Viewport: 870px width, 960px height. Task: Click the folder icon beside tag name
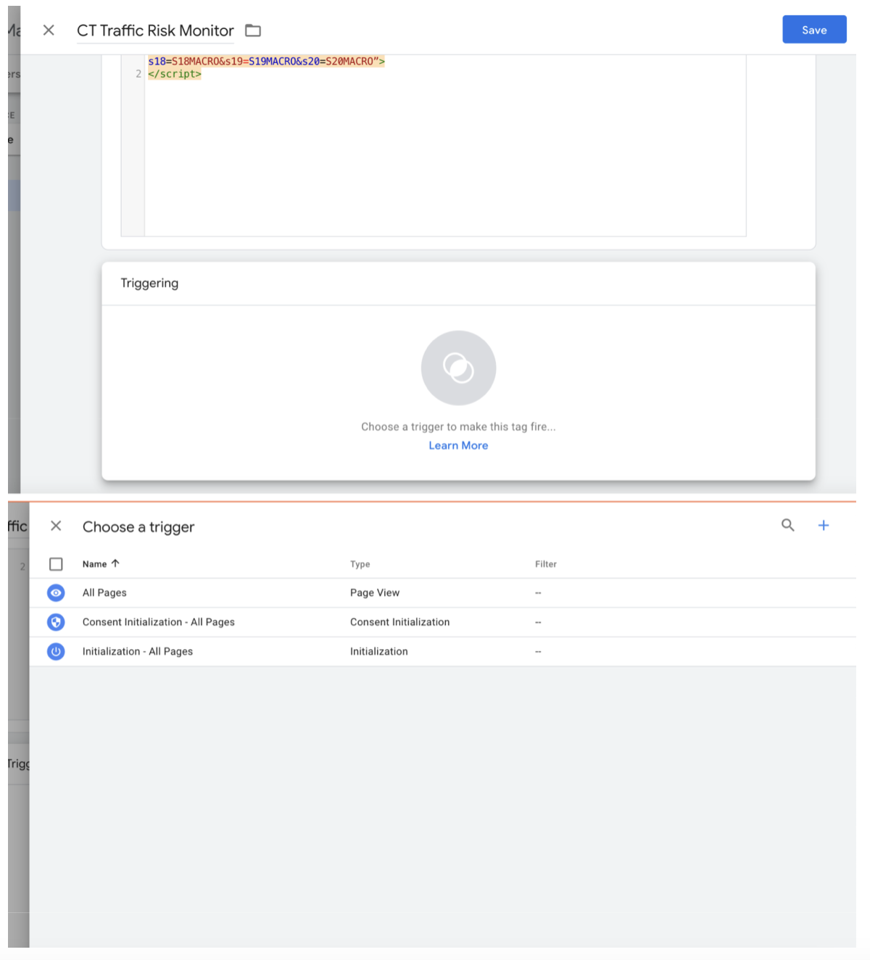click(253, 30)
